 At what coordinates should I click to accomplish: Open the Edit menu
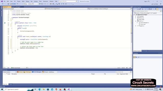[x=8, y=1]
